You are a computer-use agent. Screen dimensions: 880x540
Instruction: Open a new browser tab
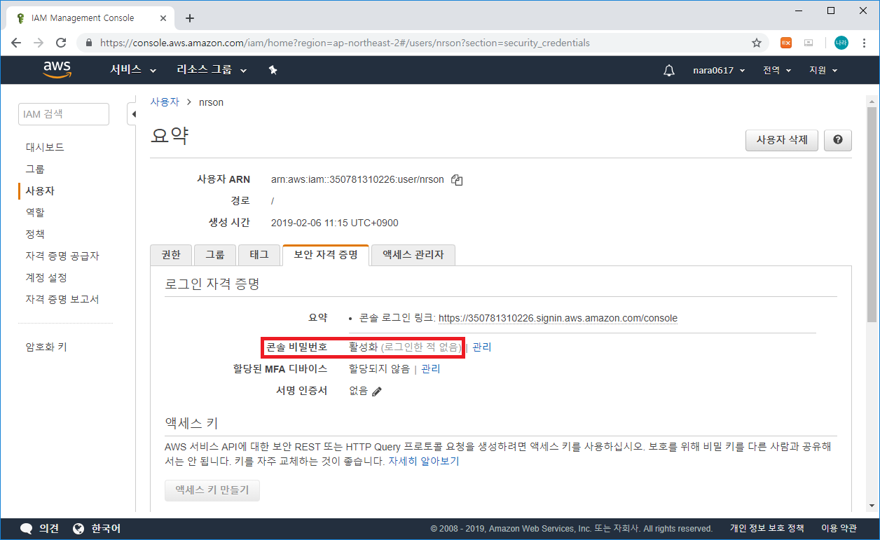click(x=189, y=18)
